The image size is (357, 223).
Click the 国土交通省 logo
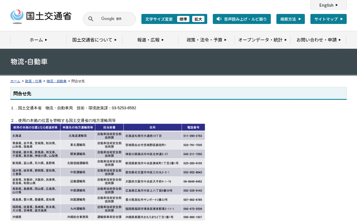pos(41,16)
